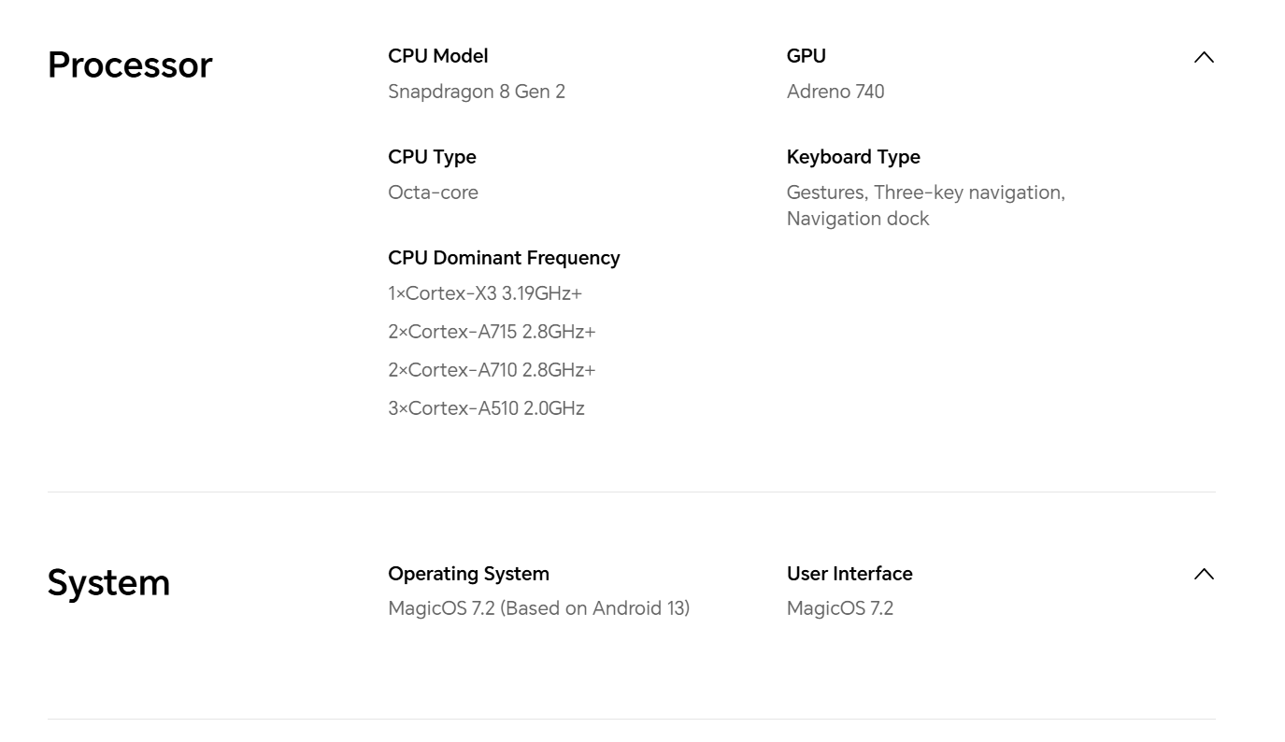Select the Snapdragon 8 Gen 2 text
This screenshot has width=1285, height=742.
click(x=477, y=92)
